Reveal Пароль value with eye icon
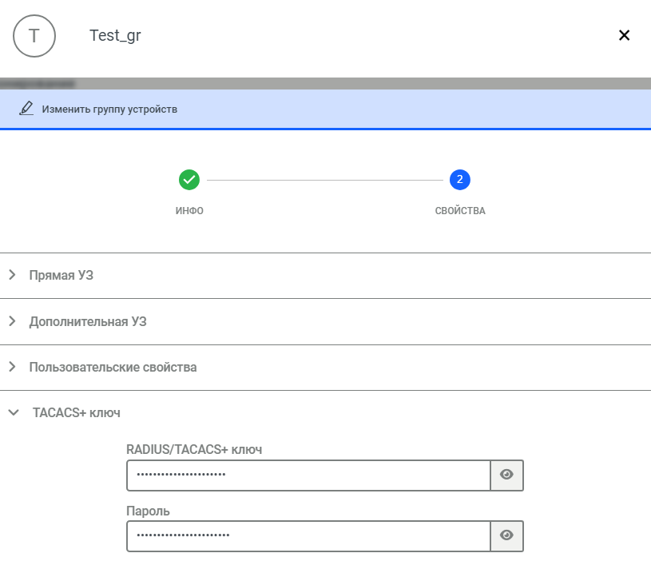This screenshot has height=565, width=651. pos(506,535)
